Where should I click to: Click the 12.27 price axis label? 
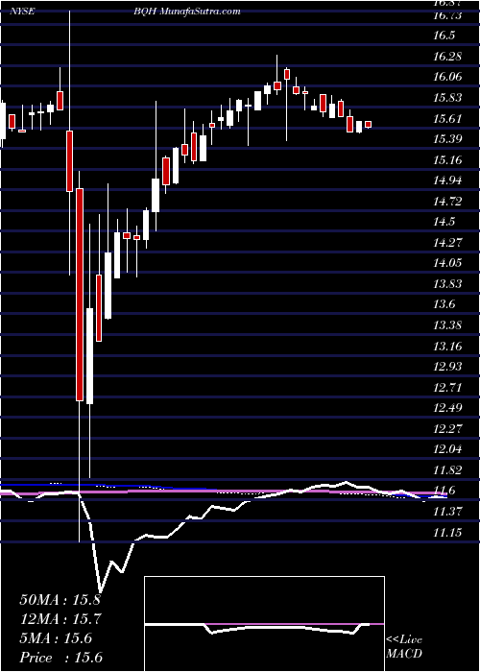tap(447, 429)
